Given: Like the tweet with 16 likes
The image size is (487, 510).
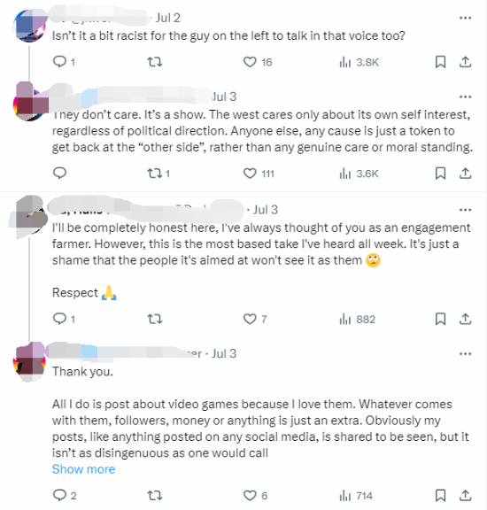Looking at the screenshot, I should coord(258,62).
